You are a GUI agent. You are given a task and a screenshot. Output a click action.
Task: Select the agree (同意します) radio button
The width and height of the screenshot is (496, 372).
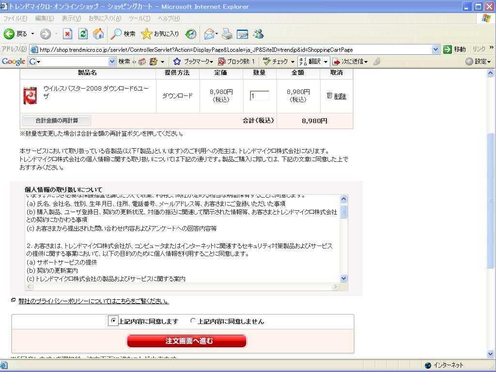(x=113, y=321)
